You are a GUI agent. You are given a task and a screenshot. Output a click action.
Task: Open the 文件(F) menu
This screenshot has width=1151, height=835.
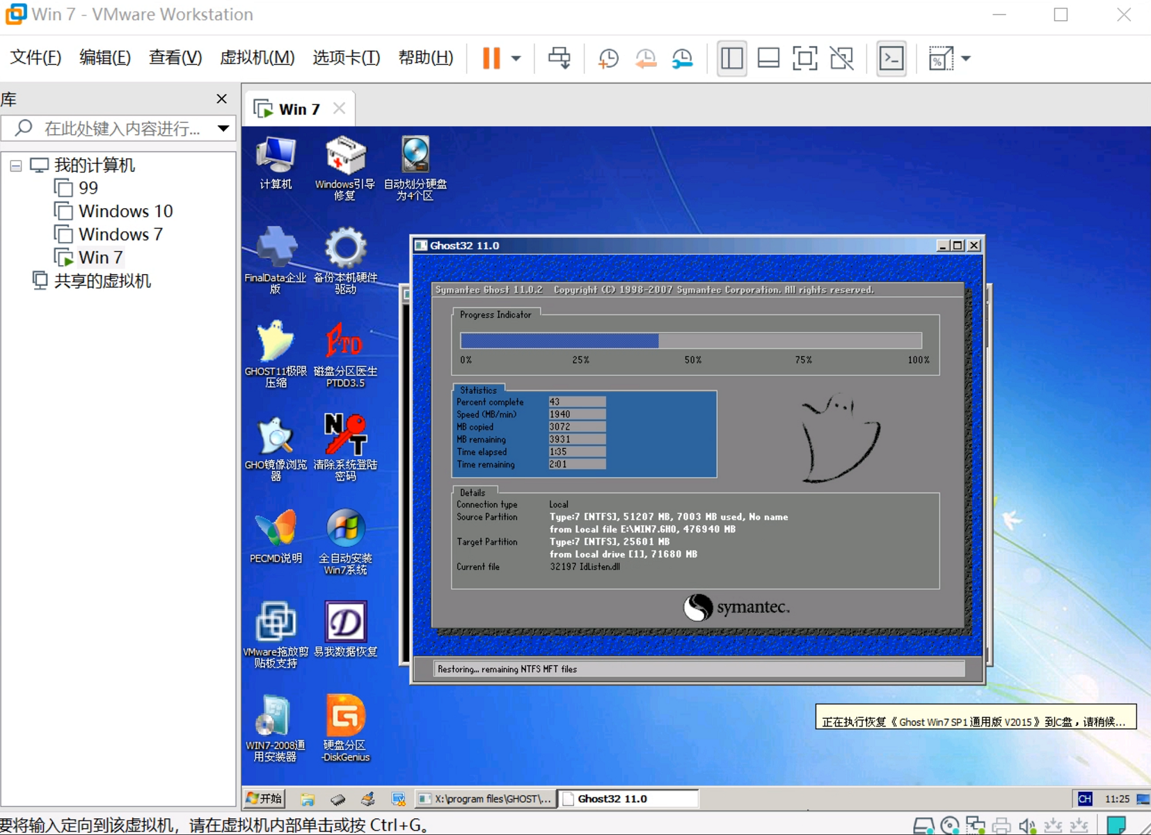pyautogui.click(x=35, y=58)
